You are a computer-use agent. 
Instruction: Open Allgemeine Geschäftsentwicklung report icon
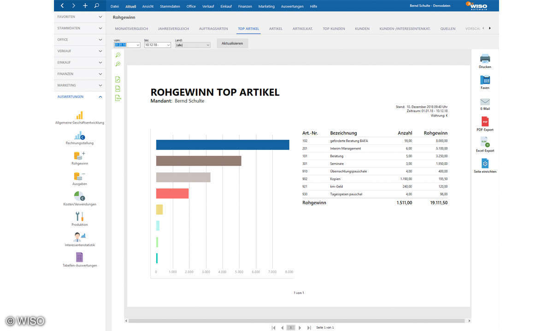(x=79, y=115)
